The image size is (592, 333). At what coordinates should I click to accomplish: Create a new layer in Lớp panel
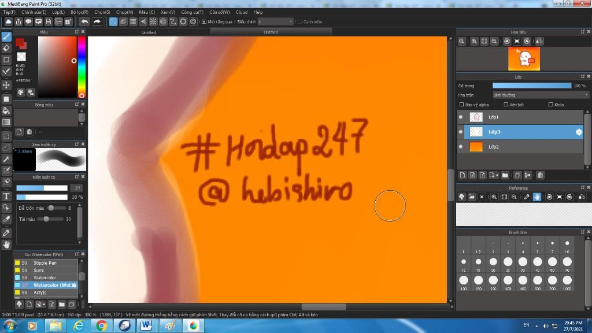tap(462, 175)
